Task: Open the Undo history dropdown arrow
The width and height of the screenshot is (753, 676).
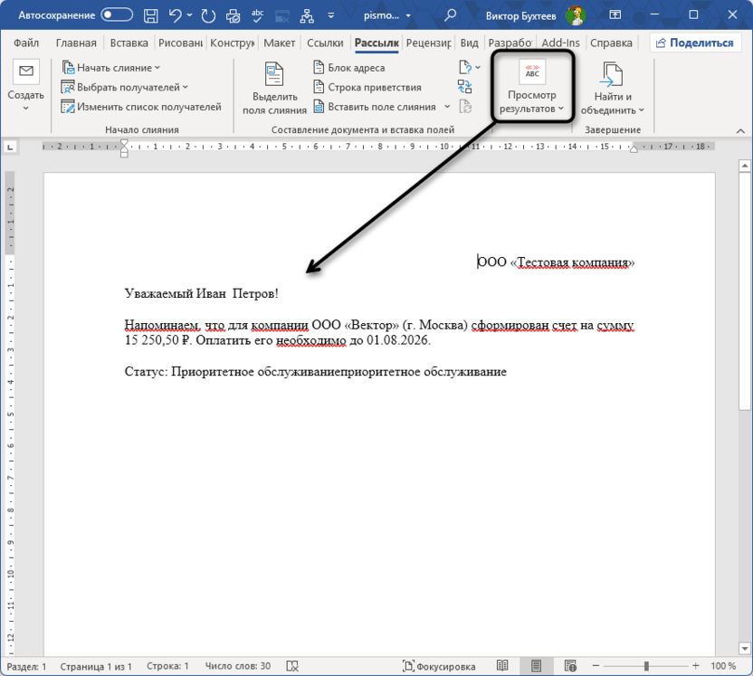Action: [x=190, y=15]
